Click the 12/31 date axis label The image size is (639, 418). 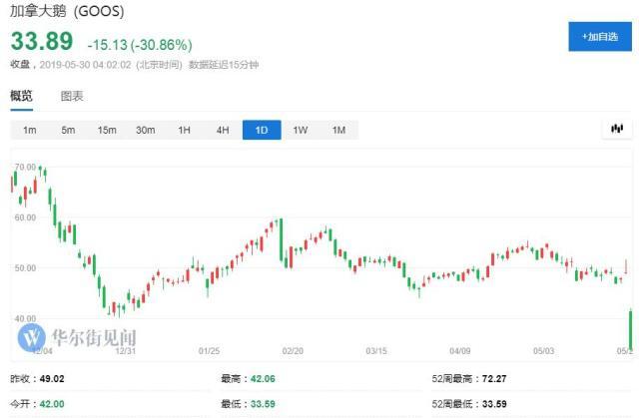tap(126, 351)
